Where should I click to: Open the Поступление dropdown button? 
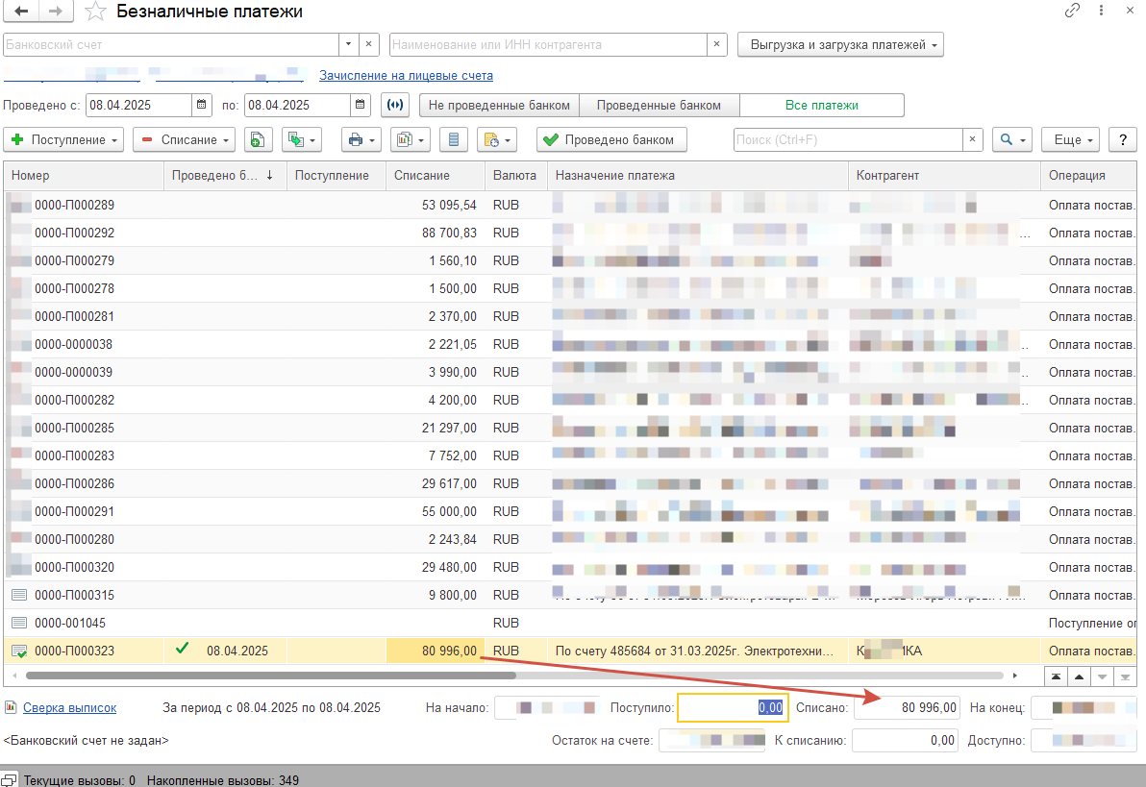[x=63, y=139]
